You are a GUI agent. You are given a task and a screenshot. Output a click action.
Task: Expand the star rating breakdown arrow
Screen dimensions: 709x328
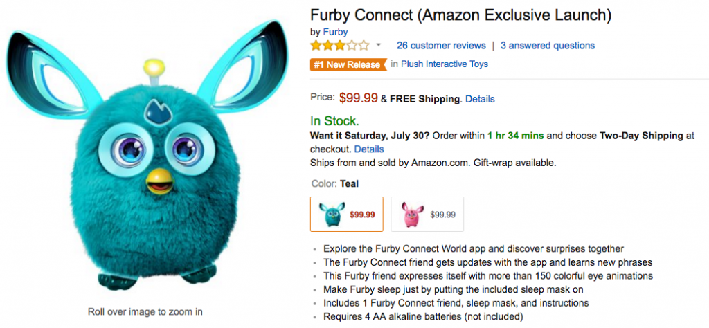(379, 46)
